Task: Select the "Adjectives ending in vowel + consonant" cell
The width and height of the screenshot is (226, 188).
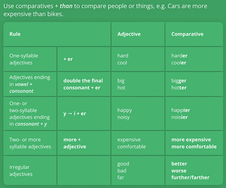Action: tap(30, 84)
